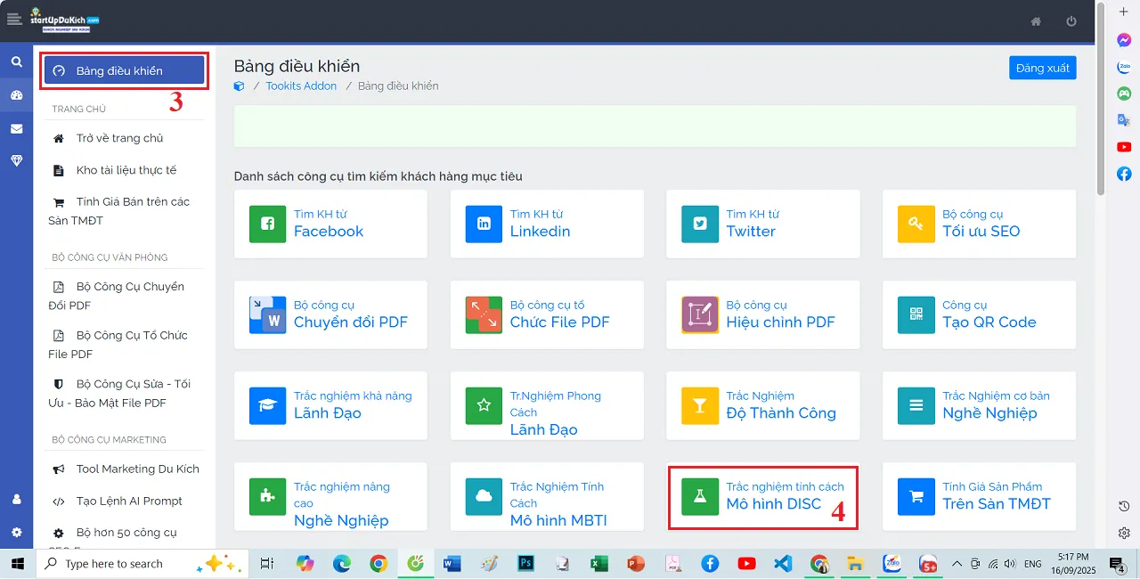
Task: Open the history icon in the browser sidebar
Action: click(x=1124, y=506)
